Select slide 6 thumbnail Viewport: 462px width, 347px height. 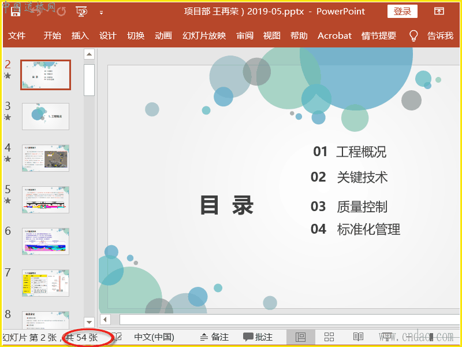point(46,241)
